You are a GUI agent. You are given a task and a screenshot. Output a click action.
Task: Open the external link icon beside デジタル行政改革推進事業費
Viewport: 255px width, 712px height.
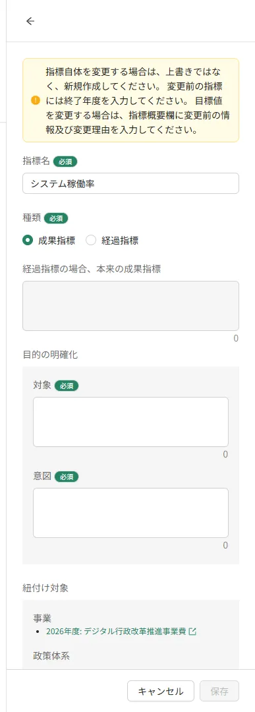[x=192, y=631]
